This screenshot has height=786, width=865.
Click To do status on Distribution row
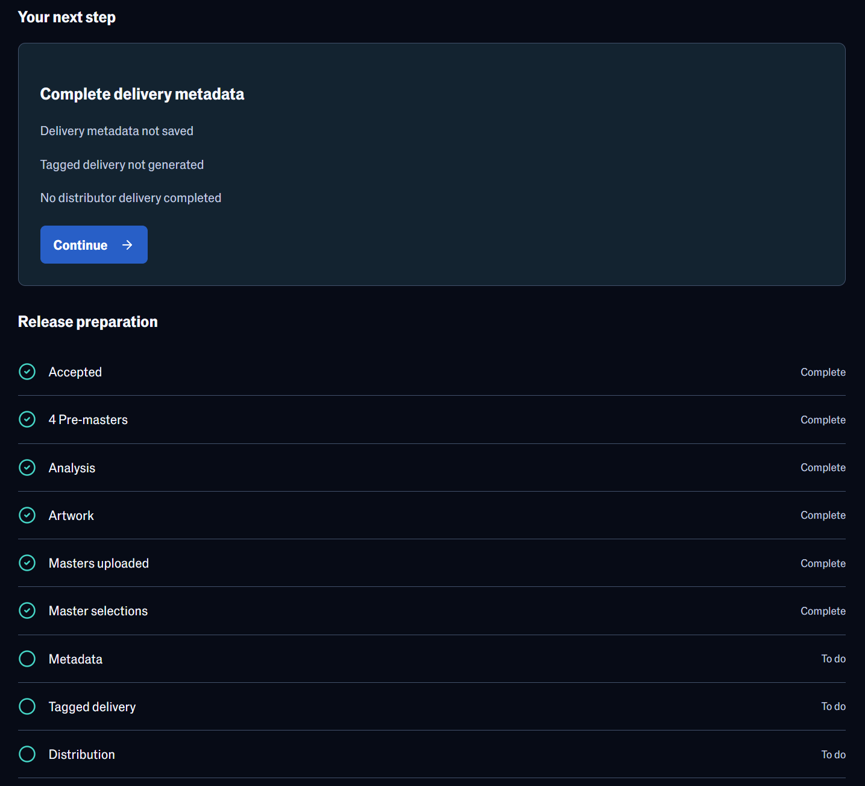pyautogui.click(x=833, y=755)
